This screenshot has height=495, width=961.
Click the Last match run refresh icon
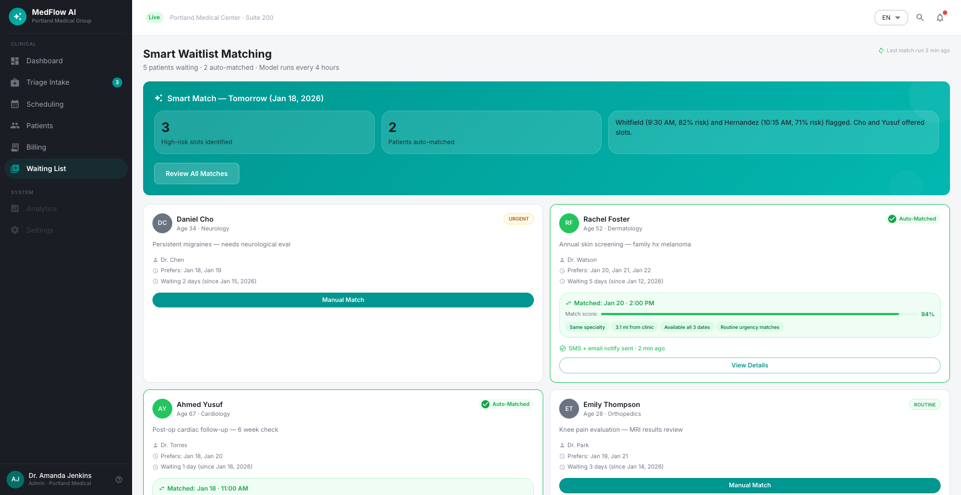pyautogui.click(x=881, y=51)
